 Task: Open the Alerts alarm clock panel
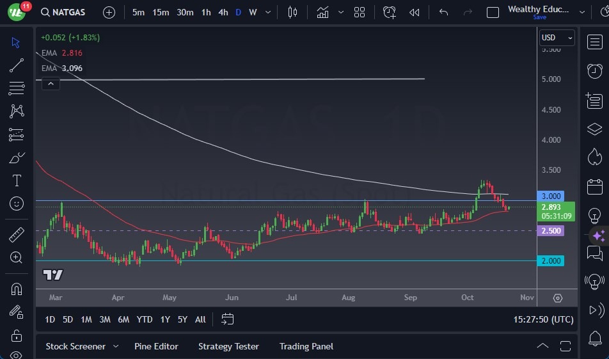(x=594, y=70)
